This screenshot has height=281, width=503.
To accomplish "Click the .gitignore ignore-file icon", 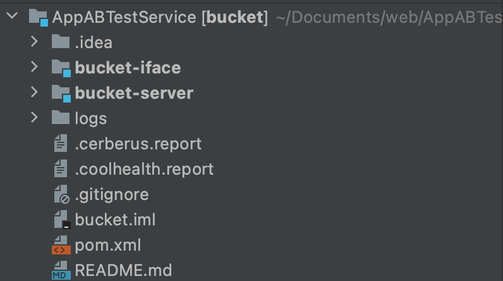I will [61, 194].
